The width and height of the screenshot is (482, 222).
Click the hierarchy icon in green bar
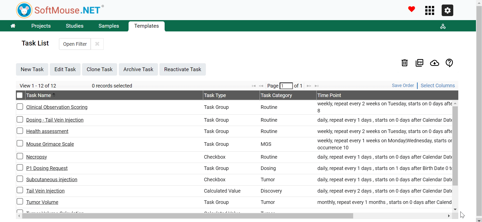coord(443,26)
